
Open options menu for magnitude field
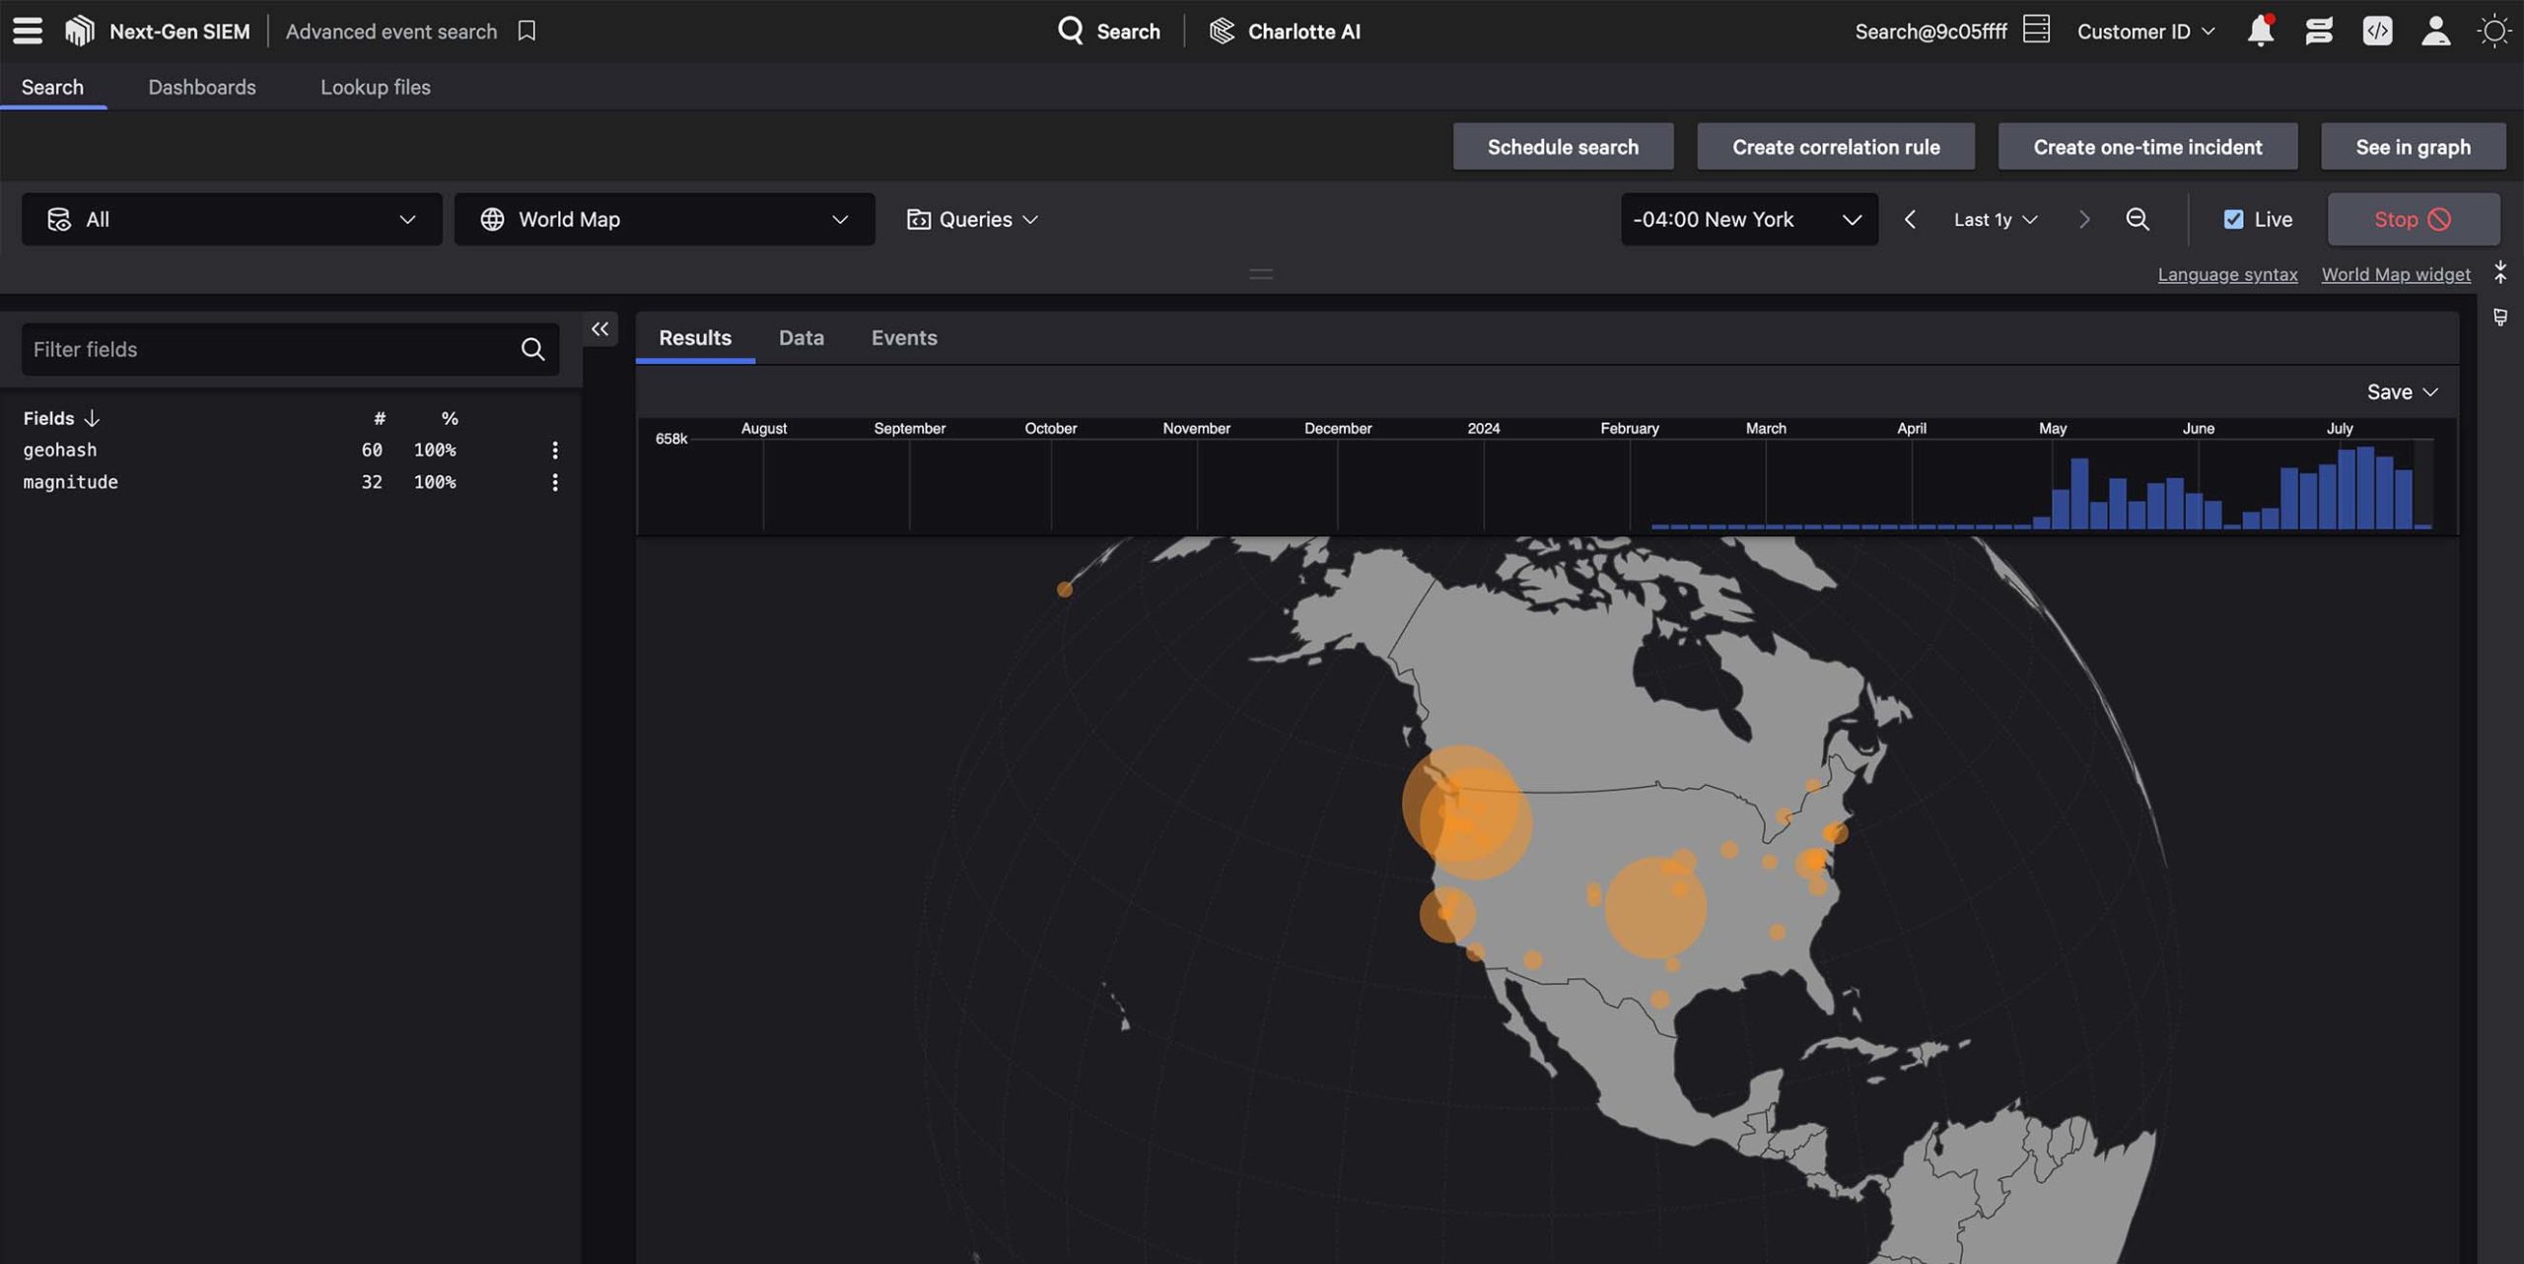click(x=555, y=482)
